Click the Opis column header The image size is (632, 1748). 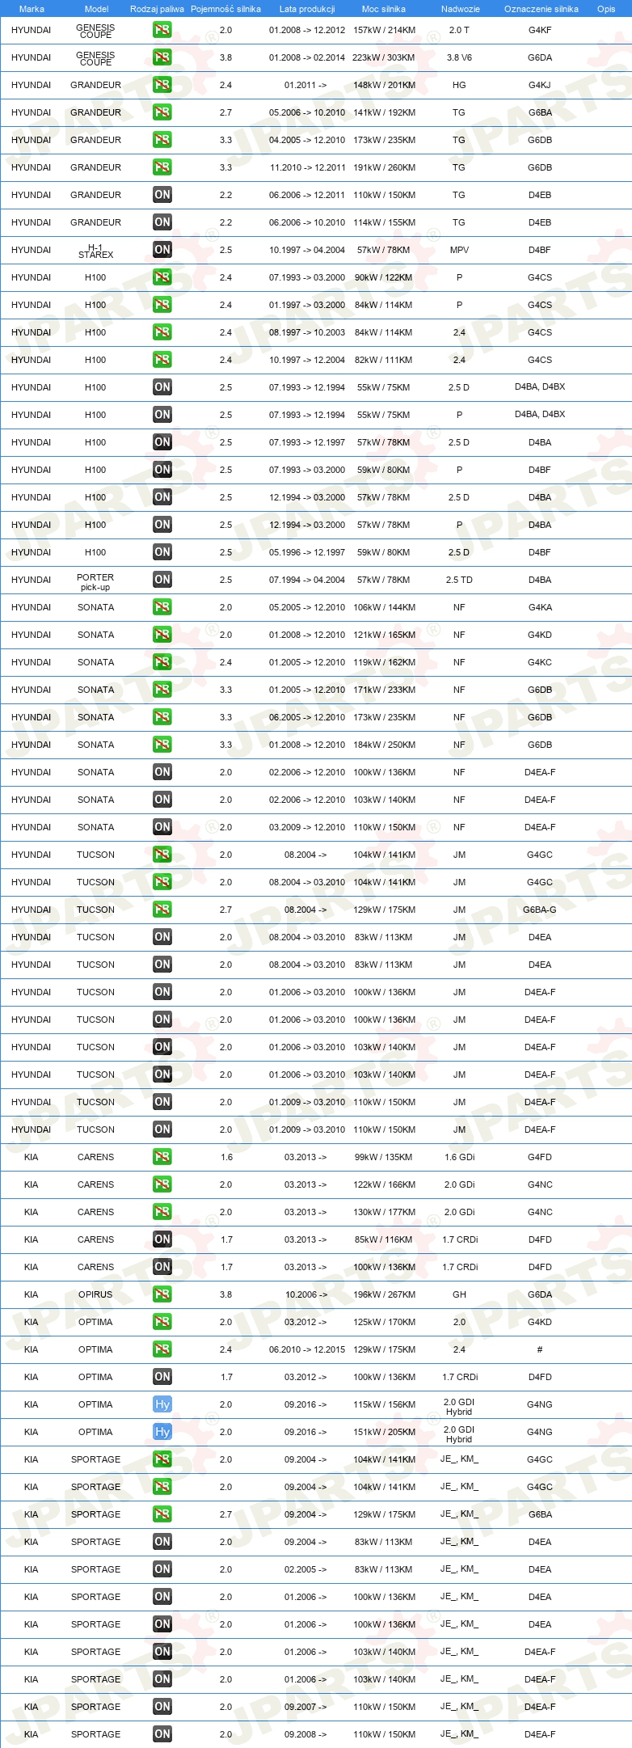click(606, 9)
